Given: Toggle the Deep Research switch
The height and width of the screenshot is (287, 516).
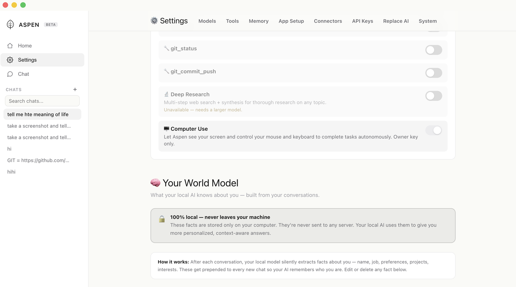Looking at the screenshot, I should 433,96.
